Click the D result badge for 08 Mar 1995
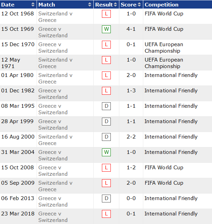The height and width of the screenshot is (224, 212). 106,106
